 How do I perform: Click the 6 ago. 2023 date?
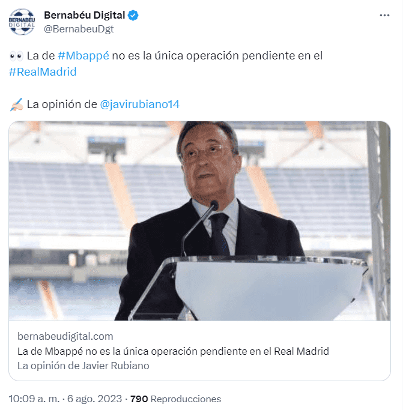[x=94, y=399]
